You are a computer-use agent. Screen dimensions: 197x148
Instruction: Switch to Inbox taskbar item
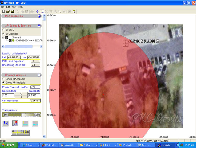146,145
